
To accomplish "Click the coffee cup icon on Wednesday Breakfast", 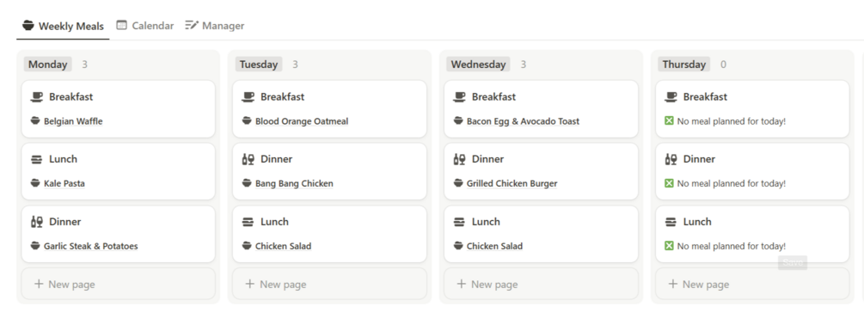I will [x=460, y=97].
